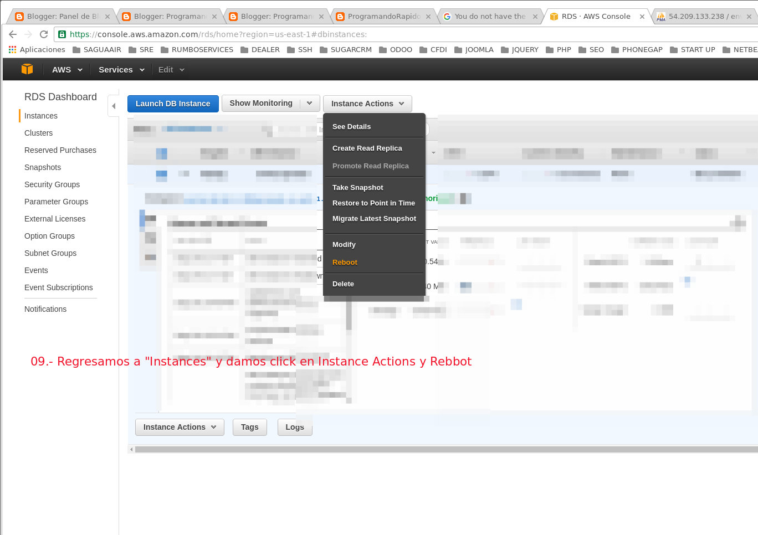Open Events in the sidebar
The image size is (758, 535).
(x=36, y=270)
